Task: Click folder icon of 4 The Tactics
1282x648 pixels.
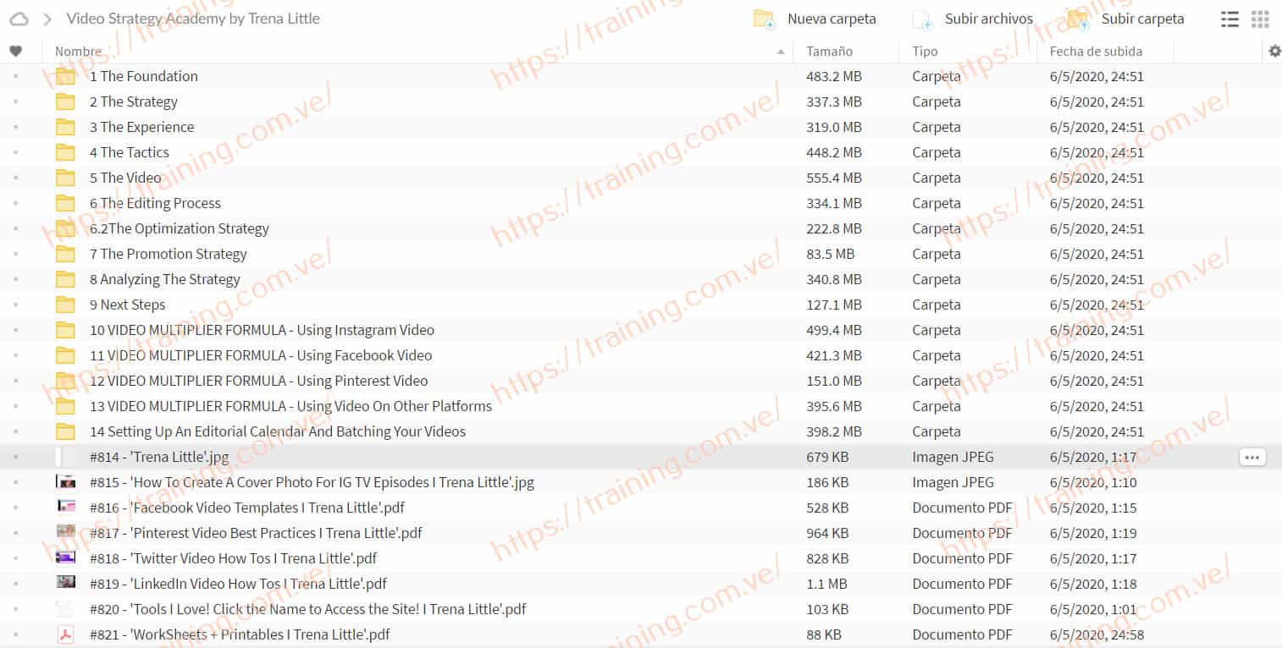Action: pyautogui.click(x=65, y=152)
